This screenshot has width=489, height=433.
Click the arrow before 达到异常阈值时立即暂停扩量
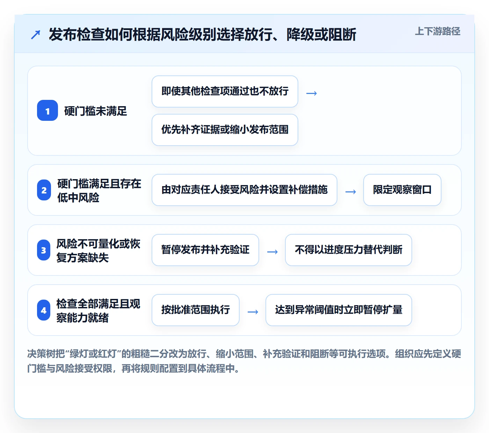(253, 312)
